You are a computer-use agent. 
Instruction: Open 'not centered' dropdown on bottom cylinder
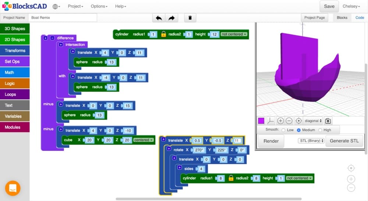[299, 178]
